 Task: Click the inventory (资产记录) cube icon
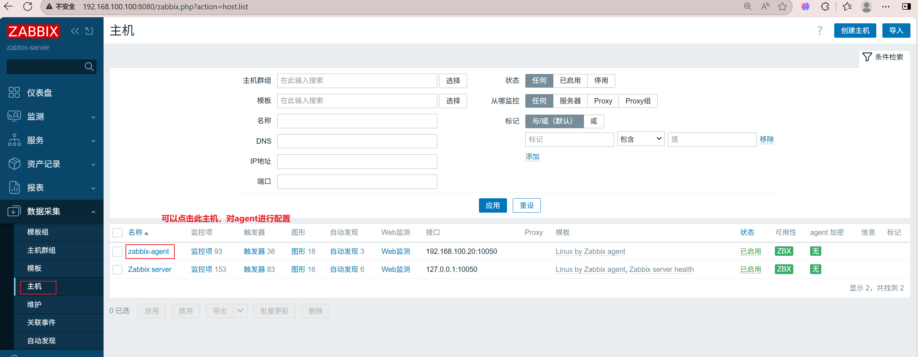coord(14,163)
